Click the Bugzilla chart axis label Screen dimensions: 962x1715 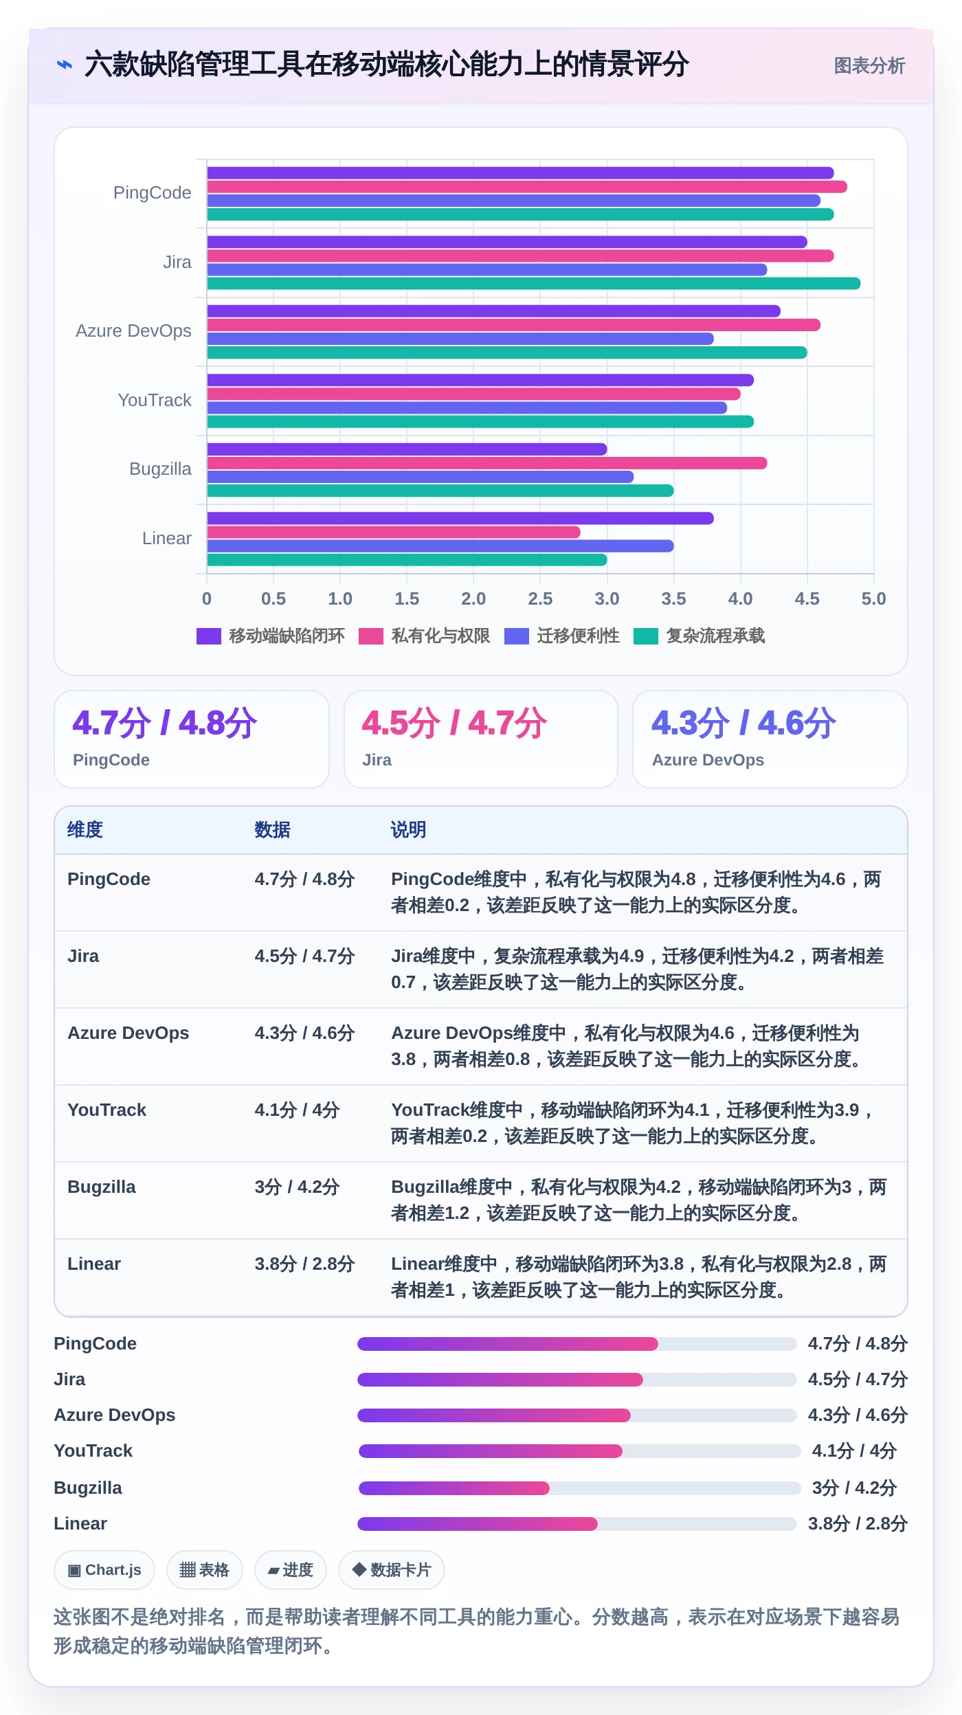[161, 469]
